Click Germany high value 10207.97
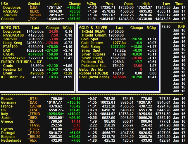Viewport: 188px width, 144px height. (x=144, y=103)
